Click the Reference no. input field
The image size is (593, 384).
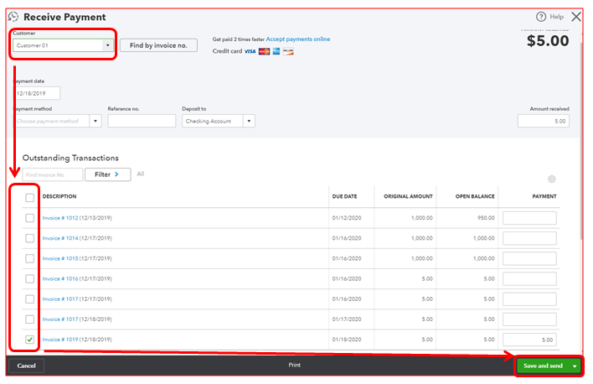[142, 122]
